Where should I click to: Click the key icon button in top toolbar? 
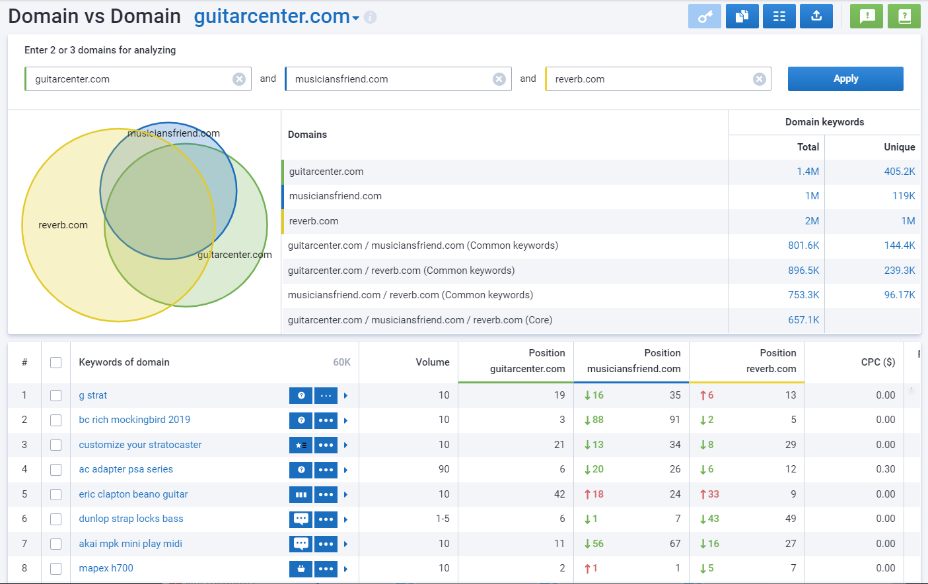[705, 16]
